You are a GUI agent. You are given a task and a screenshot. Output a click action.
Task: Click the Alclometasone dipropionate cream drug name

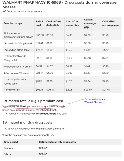tap(18, 35)
